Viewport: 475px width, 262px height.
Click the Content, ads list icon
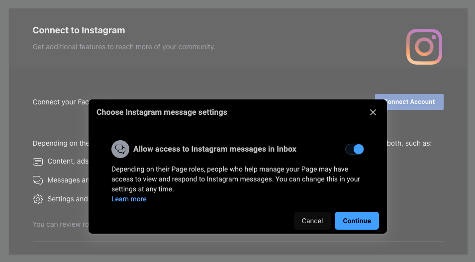point(38,162)
